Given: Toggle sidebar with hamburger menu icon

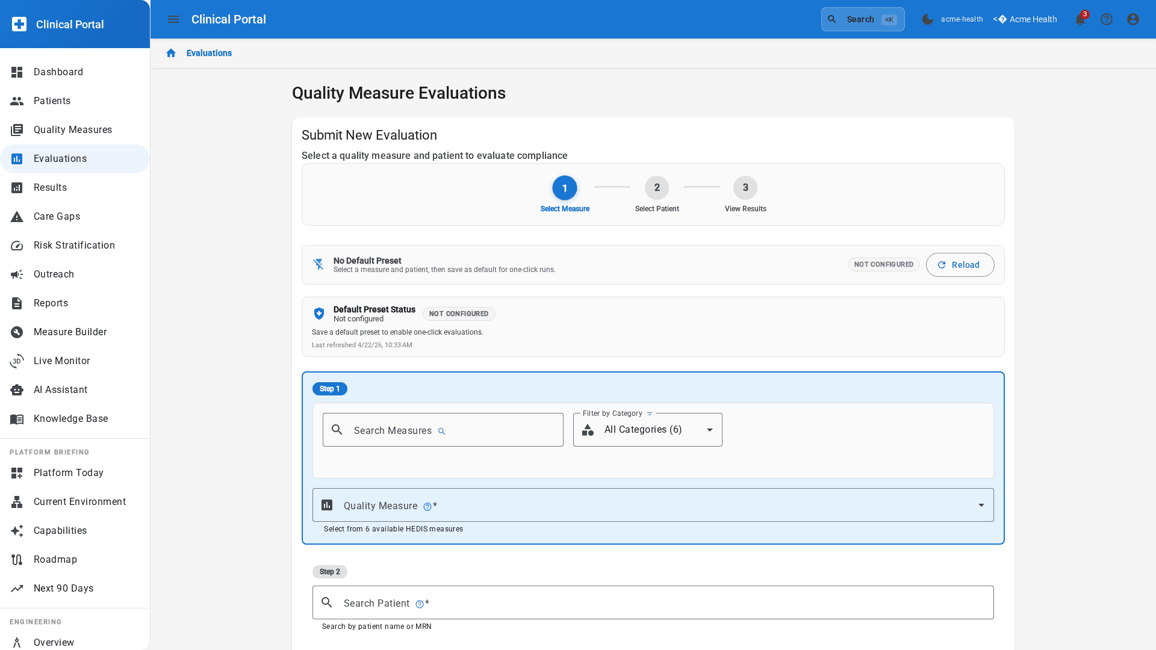Looking at the screenshot, I should 173,19.
